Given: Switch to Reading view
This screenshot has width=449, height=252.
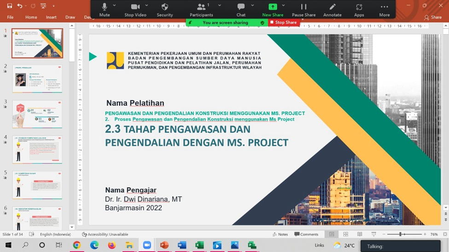Looking at the screenshot, I should coord(360,234).
